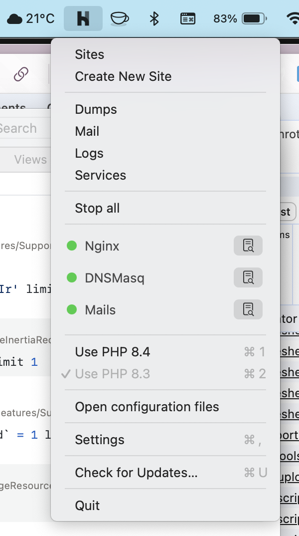Image resolution: width=299 pixels, height=536 pixels.
Task: Toggle the DNSMasq green status indicator
Action: [72, 277]
